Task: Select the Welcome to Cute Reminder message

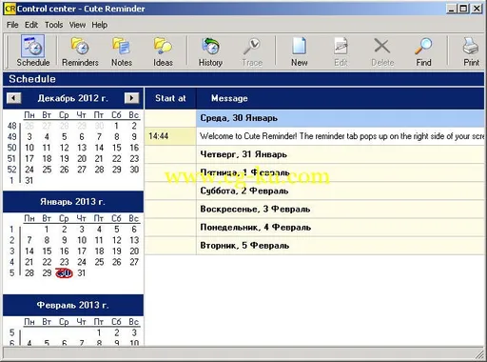Action: pos(341,136)
